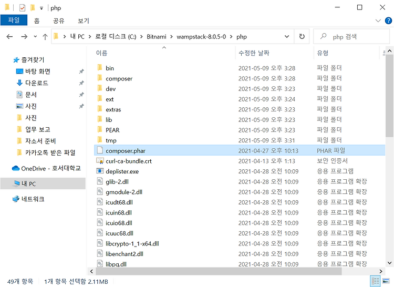Switch to the 홈 ribbon tab
Screen dimensions: 394x287
[x=37, y=20]
